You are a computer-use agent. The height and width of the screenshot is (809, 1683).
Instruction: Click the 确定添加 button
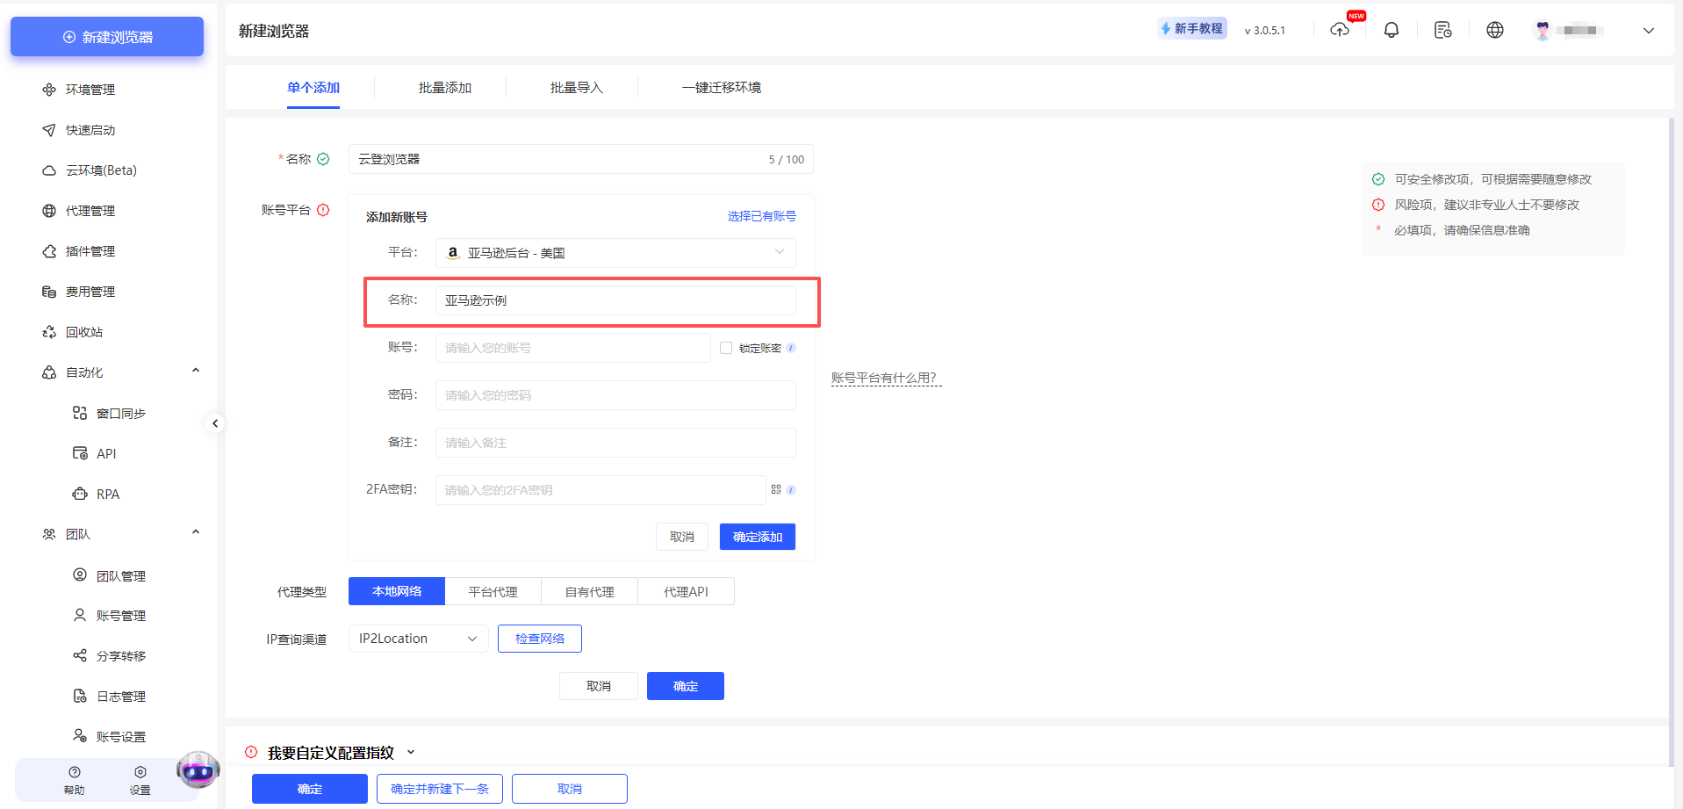[x=757, y=536]
